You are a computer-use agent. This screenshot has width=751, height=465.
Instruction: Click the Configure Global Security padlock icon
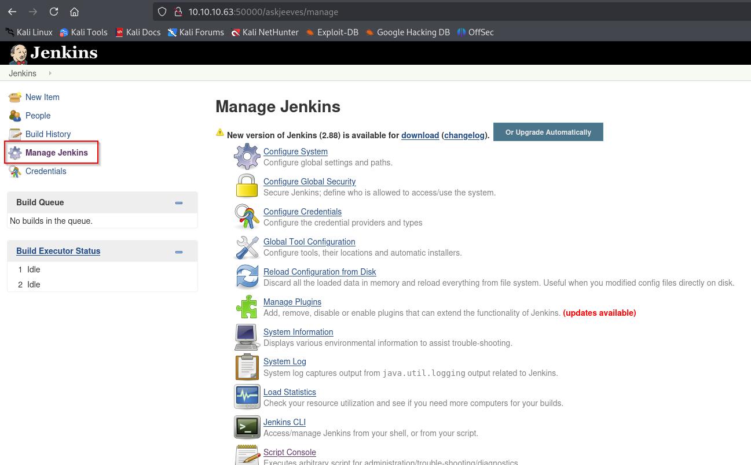pos(247,187)
